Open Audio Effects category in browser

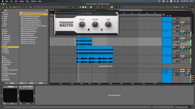tap(7, 37)
